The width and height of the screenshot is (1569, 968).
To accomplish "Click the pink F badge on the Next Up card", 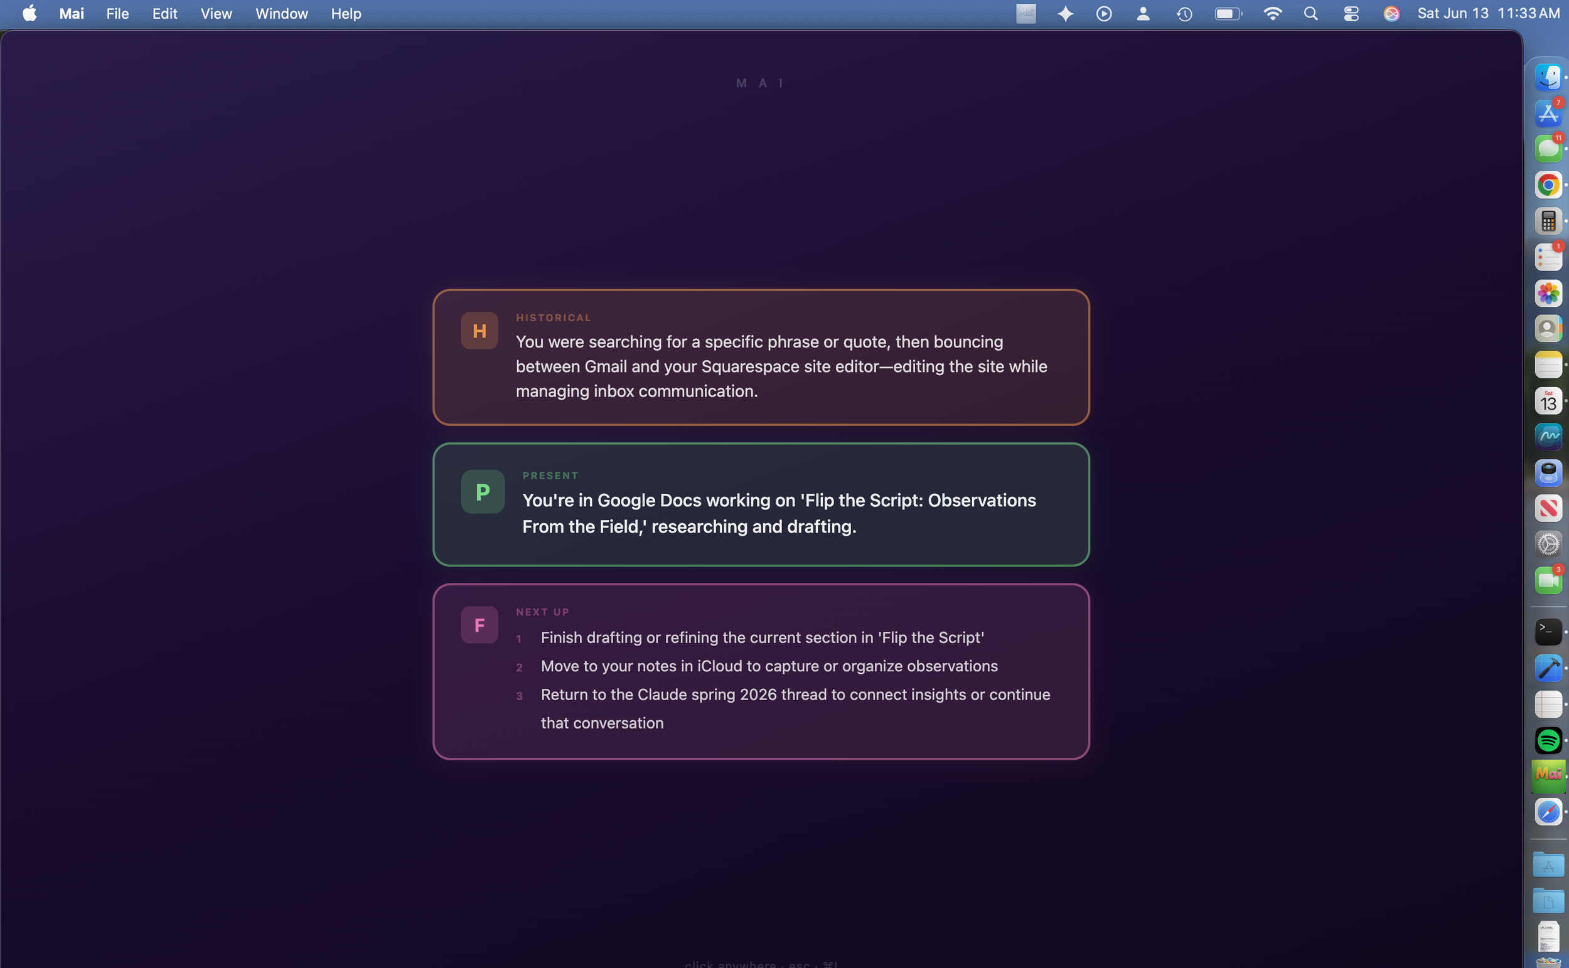I will tap(479, 625).
